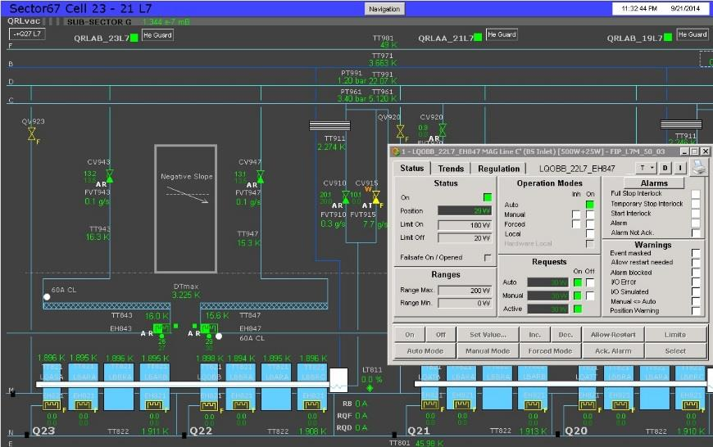The image size is (713, 447).
Task: Click the LT811 green level diamond
Action: (370, 388)
